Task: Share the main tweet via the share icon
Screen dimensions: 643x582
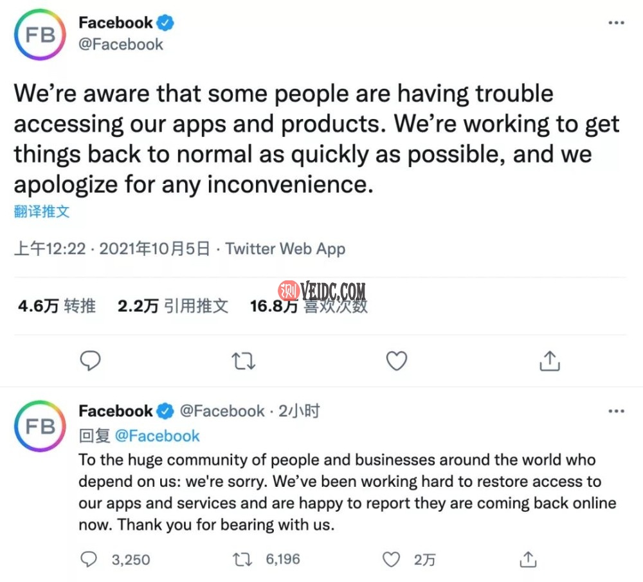Action: [548, 361]
